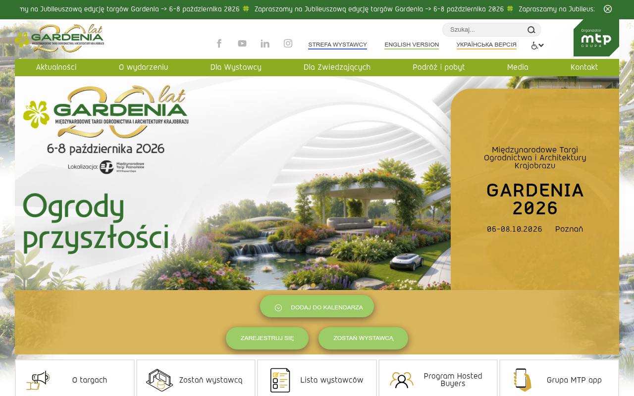Viewport: 634px width, 396px height.
Task: Open the Instagram profile icon
Action: click(288, 44)
